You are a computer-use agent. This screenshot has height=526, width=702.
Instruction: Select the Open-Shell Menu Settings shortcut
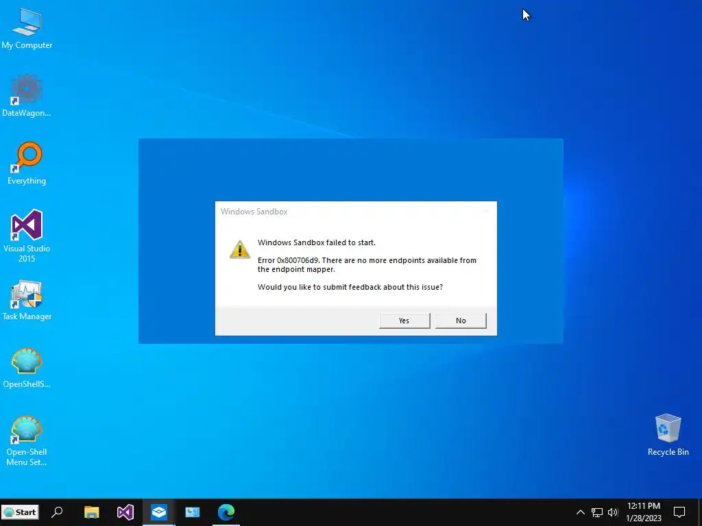tap(27, 441)
